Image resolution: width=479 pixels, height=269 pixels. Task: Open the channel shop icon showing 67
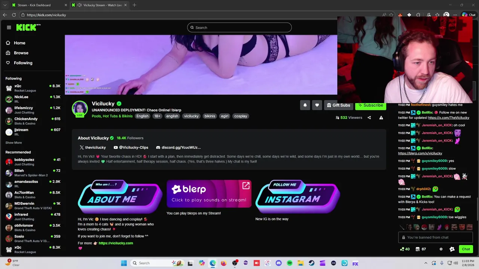point(421,249)
